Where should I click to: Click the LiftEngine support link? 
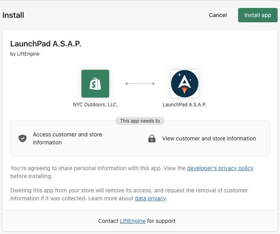tap(132, 221)
